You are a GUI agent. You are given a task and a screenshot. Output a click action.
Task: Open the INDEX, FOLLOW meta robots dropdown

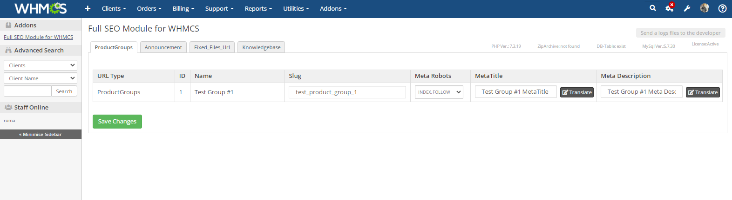tap(439, 92)
